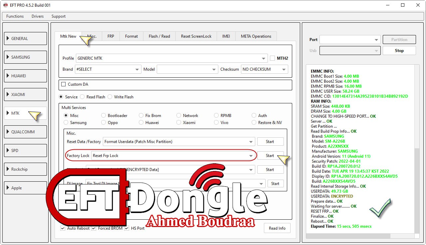
Task: Open the Port dropdown
Action: coord(350,40)
